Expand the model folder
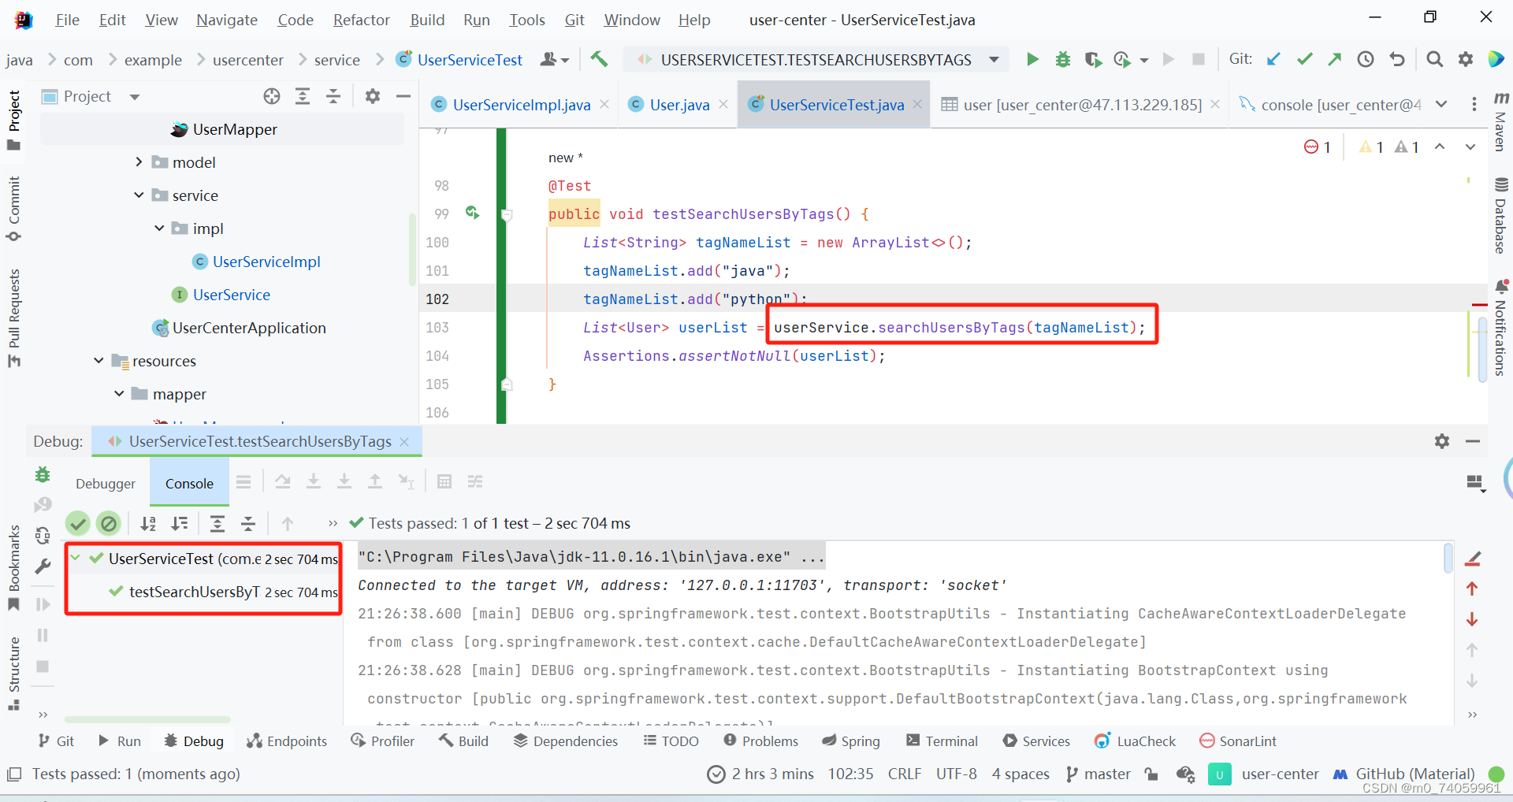 pos(139,162)
